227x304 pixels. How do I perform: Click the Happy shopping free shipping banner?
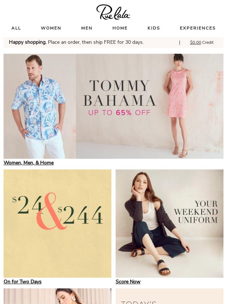coord(76,42)
